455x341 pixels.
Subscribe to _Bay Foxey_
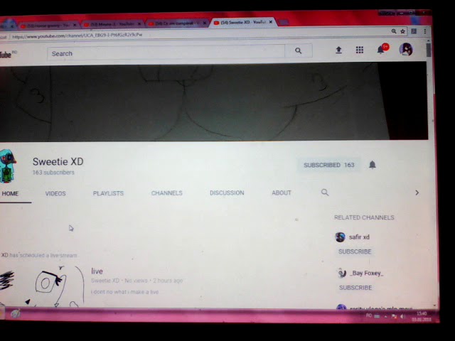pos(355,288)
